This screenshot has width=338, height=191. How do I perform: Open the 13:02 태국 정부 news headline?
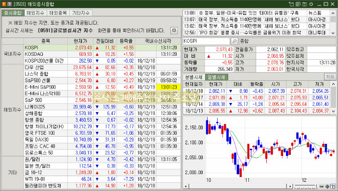(249, 26)
